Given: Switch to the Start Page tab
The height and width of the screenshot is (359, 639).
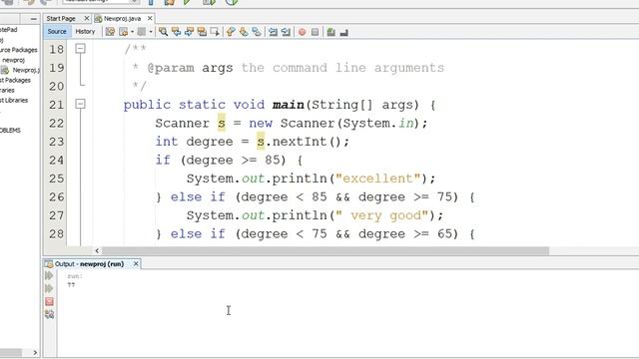Looking at the screenshot, I should (x=61, y=18).
